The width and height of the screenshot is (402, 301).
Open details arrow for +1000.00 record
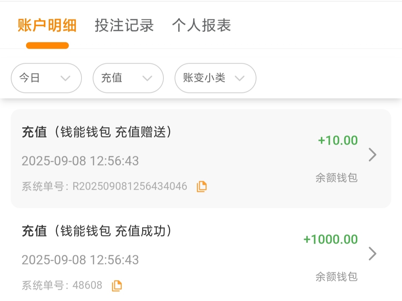point(373,254)
